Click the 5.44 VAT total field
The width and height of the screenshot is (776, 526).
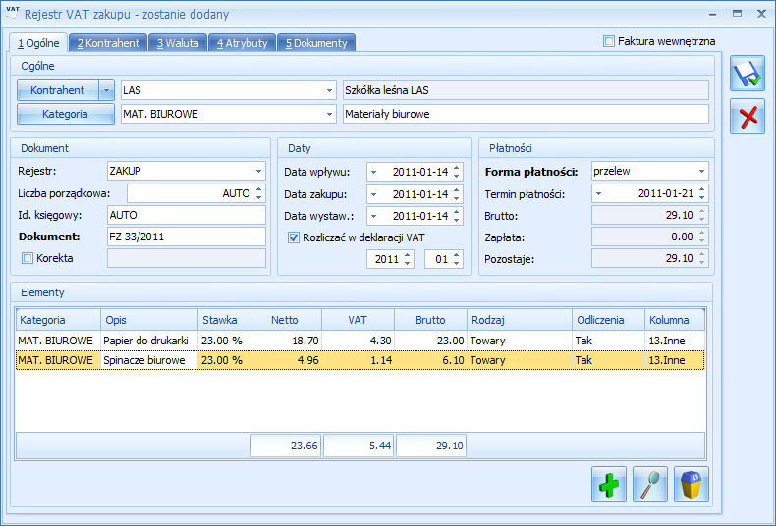pos(359,446)
